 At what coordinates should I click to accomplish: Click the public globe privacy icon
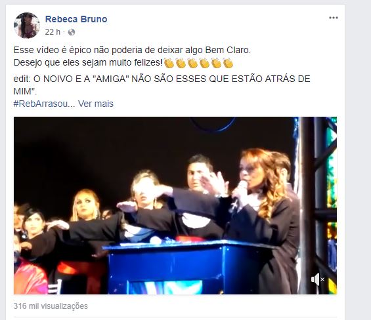click(x=72, y=32)
